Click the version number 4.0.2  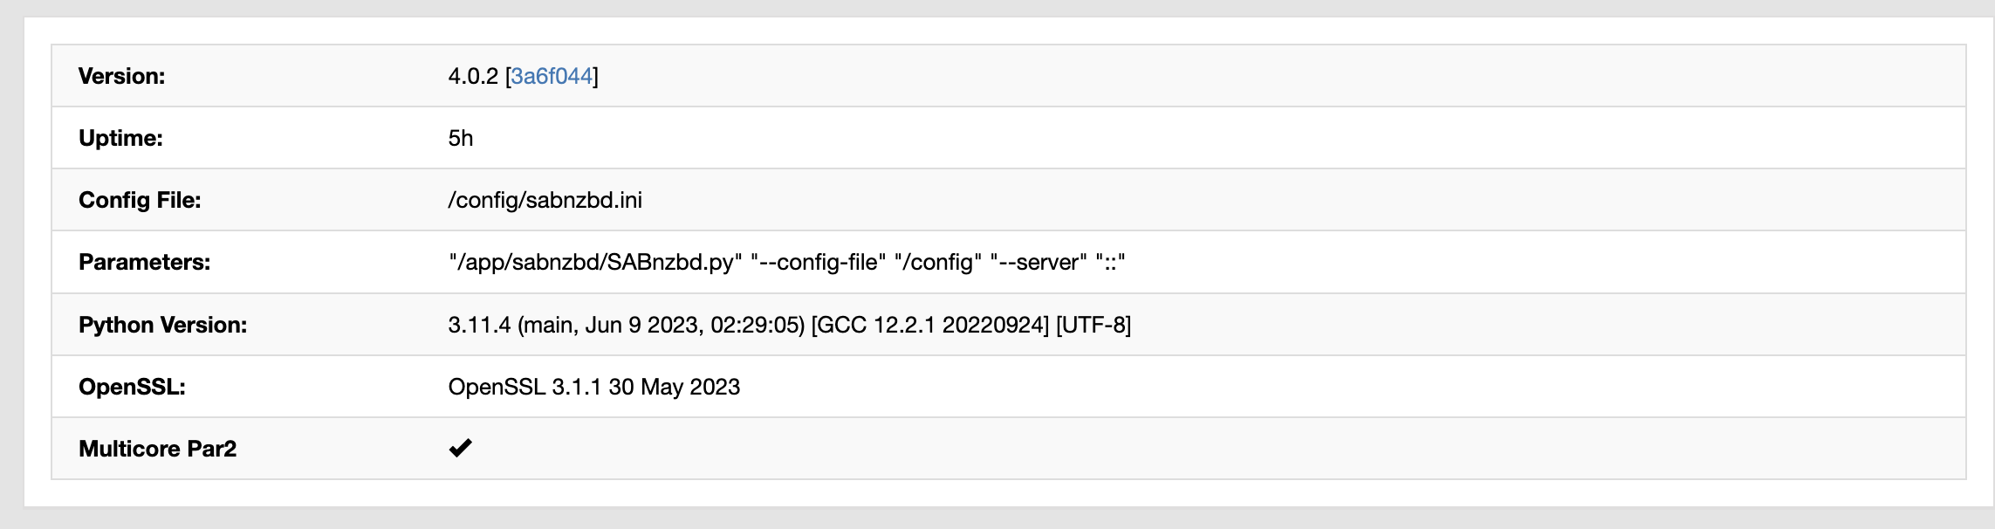click(472, 75)
